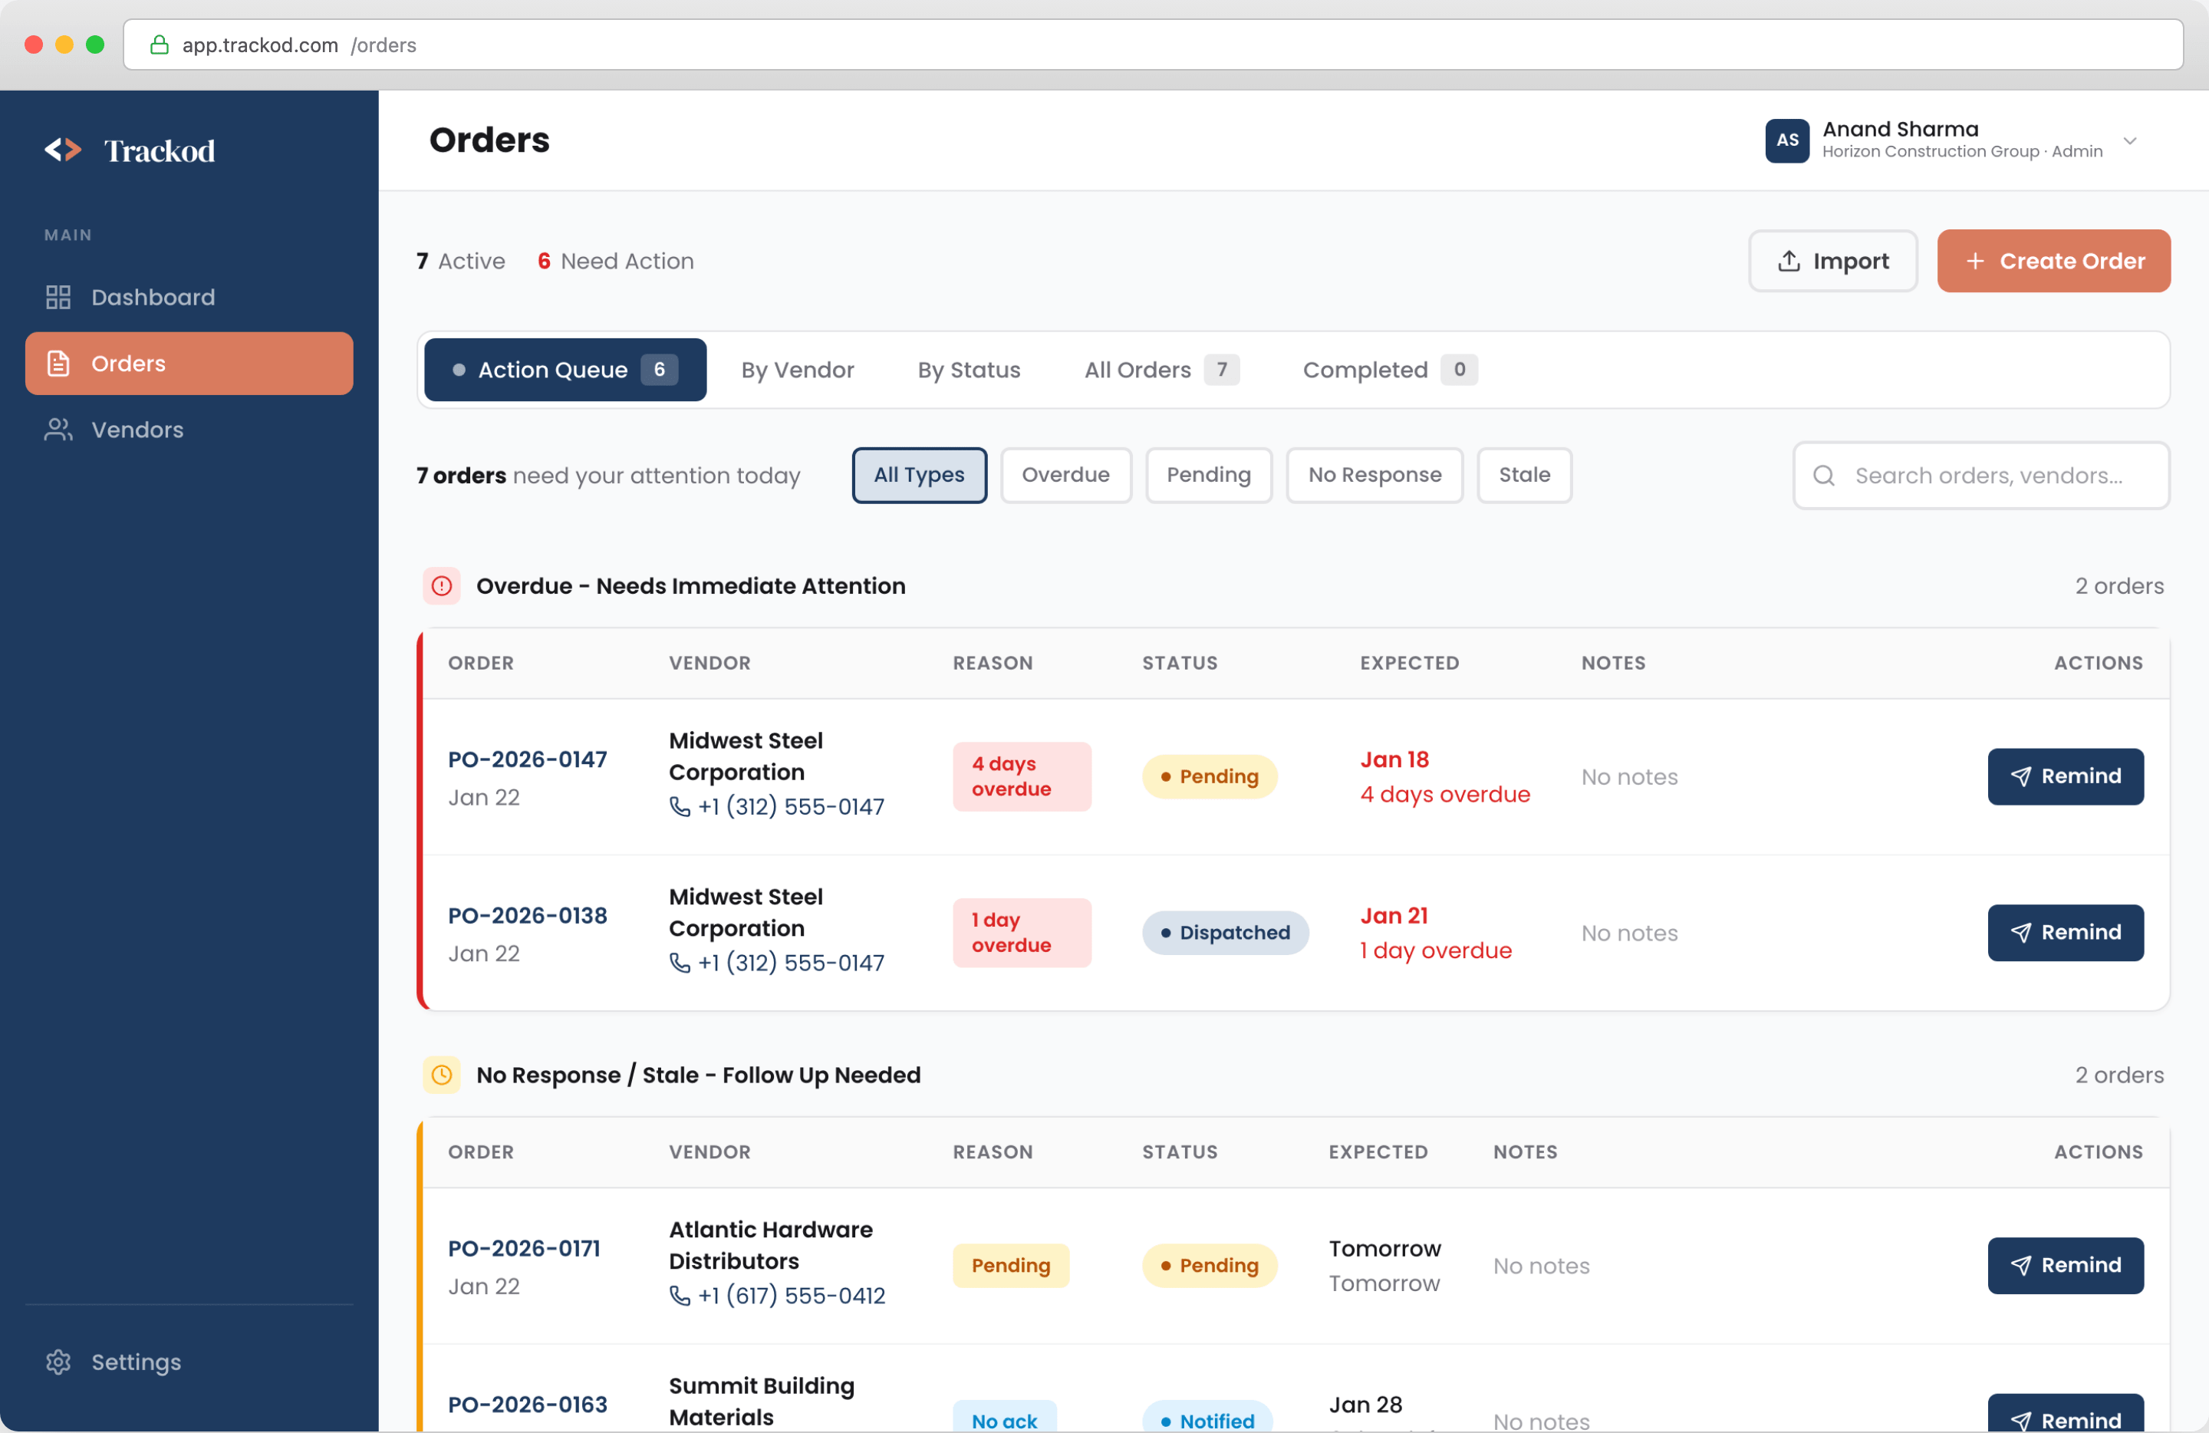2209x1433 pixels.
Task: Click the Create Order button
Action: point(2053,261)
